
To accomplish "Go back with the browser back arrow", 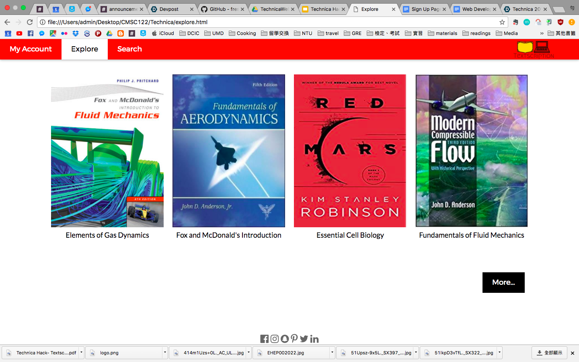I will point(7,22).
